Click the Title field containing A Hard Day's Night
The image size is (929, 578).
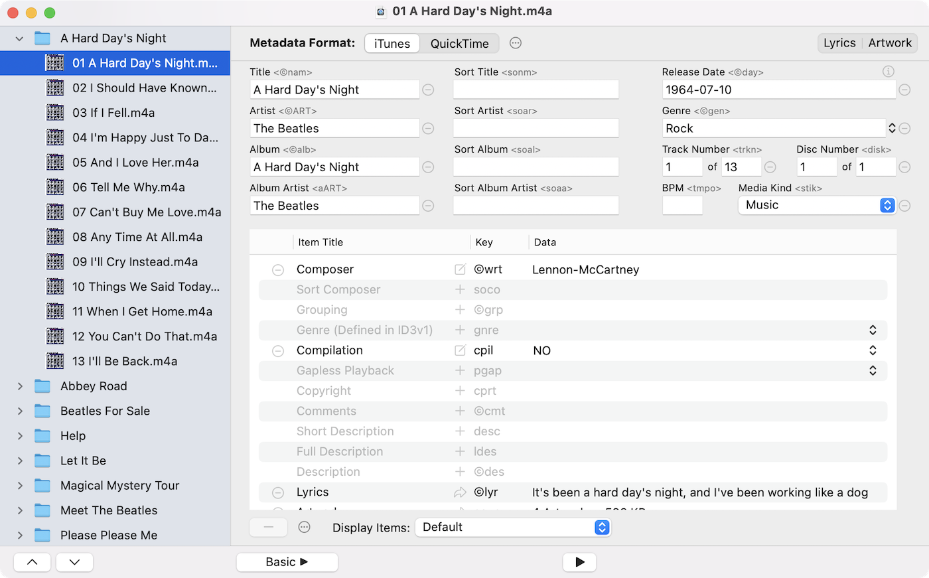pyautogui.click(x=334, y=90)
